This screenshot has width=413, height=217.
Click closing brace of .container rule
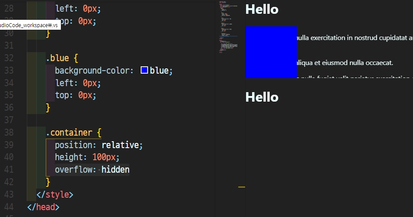pyautogui.click(x=48, y=182)
